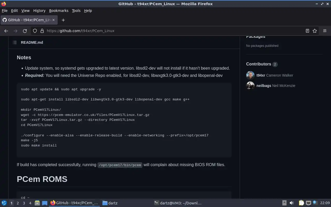Activate the dartz@VM3 terminal taskbar window
The width and height of the screenshot is (331, 207).
coord(178,203)
